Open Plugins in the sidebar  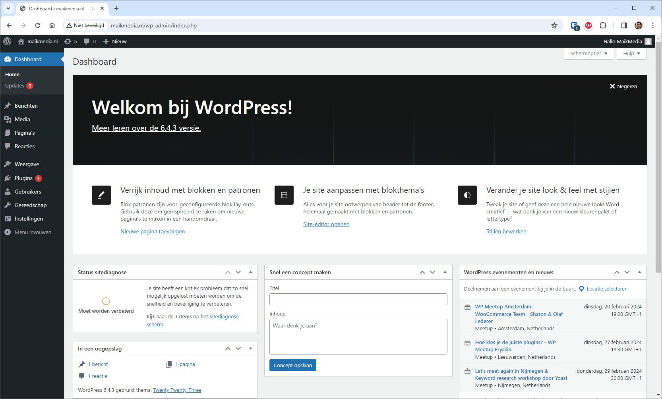click(x=23, y=178)
